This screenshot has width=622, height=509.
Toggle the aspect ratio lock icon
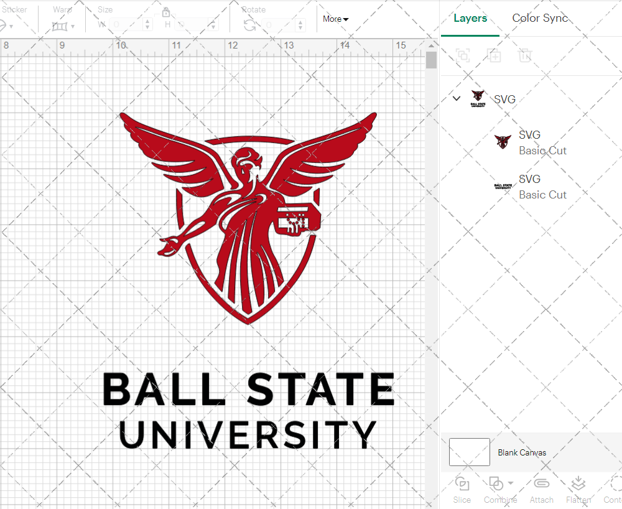(x=166, y=12)
